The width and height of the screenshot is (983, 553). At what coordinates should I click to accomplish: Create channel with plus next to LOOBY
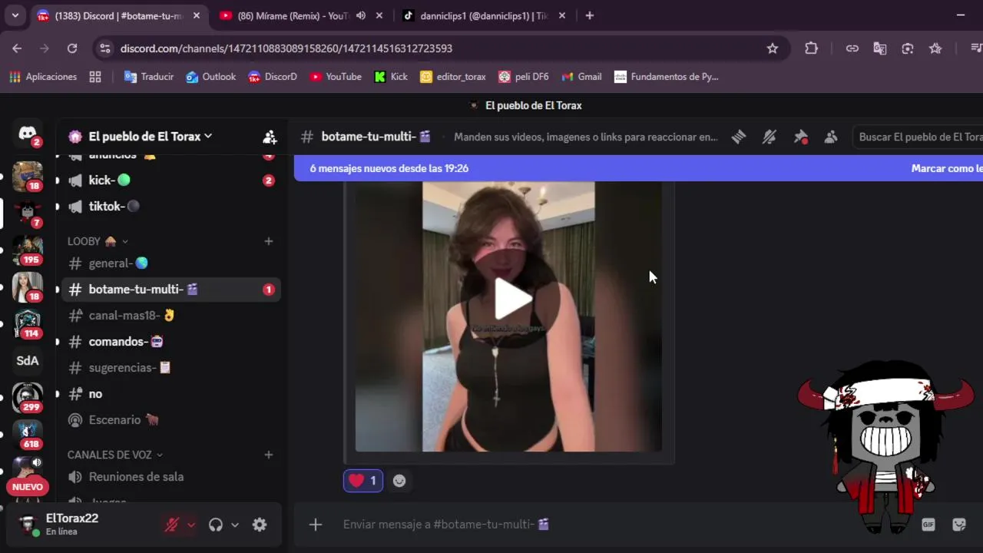click(x=269, y=241)
